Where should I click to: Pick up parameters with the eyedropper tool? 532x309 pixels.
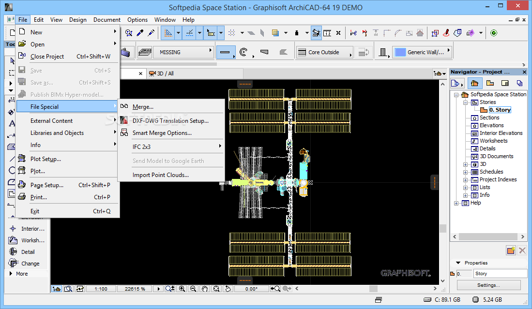140,33
